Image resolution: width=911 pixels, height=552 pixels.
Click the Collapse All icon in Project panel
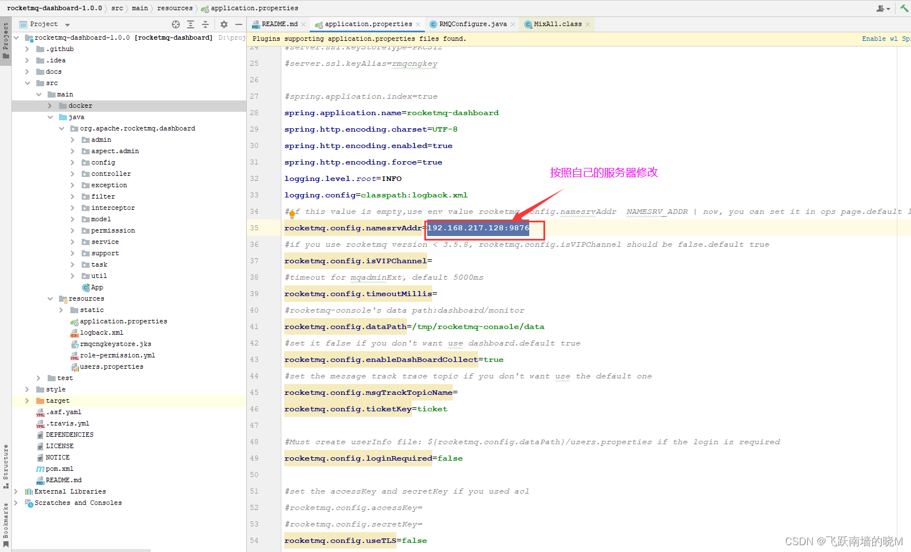click(205, 24)
